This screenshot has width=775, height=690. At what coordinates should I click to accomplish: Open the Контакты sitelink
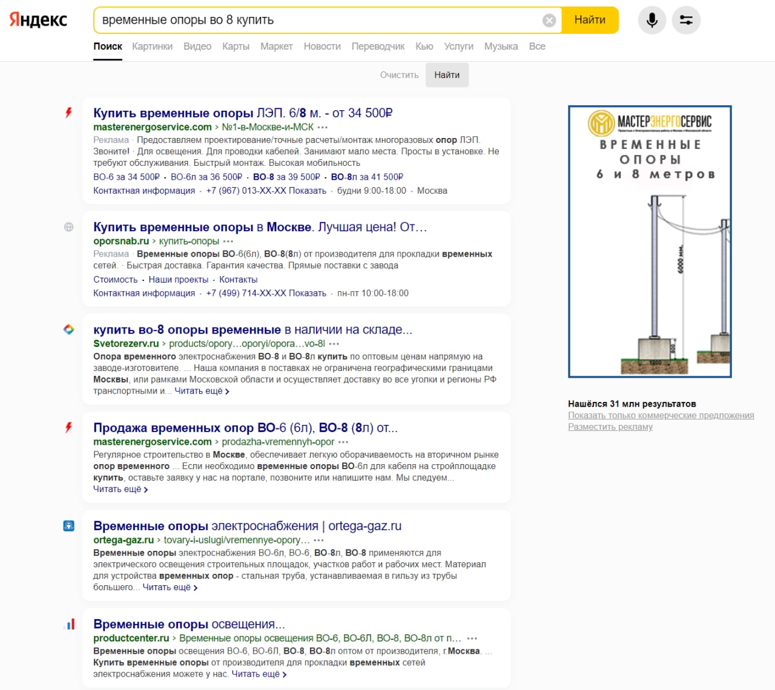point(239,280)
